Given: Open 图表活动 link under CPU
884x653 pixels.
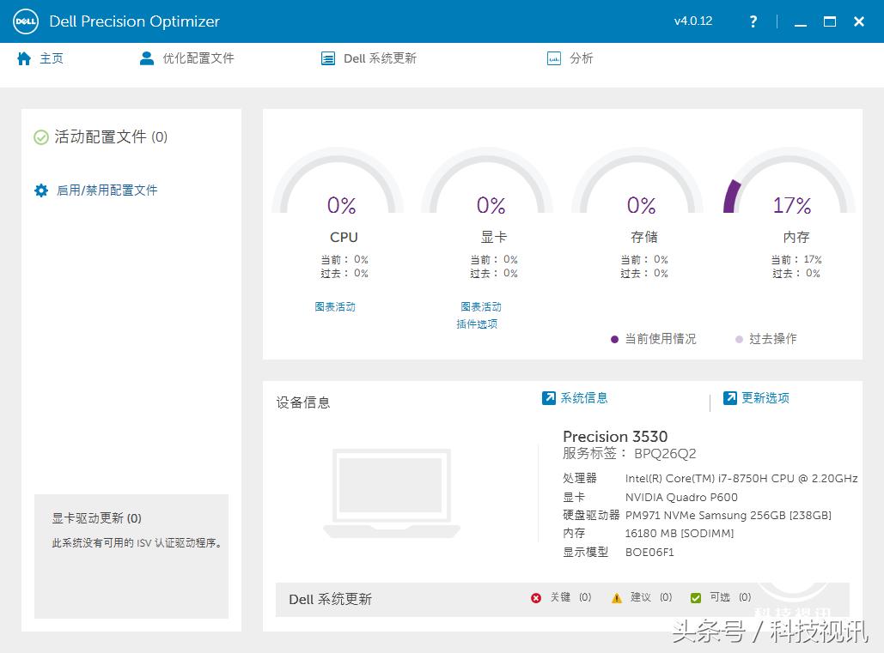Looking at the screenshot, I should point(335,306).
